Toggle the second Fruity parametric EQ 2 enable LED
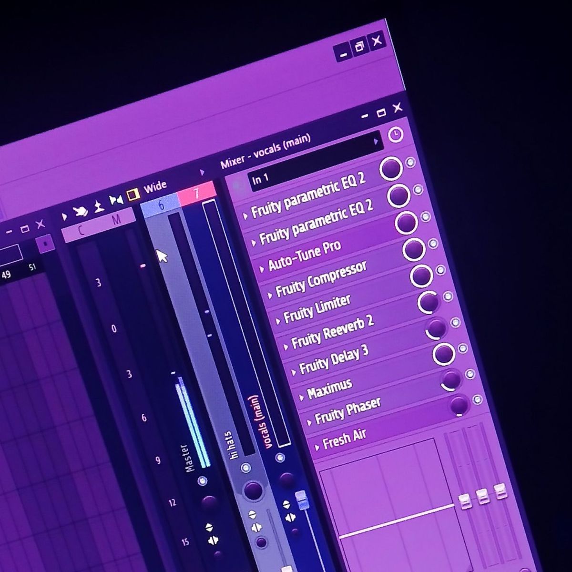This screenshot has height=572, width=572. point(418,190)
